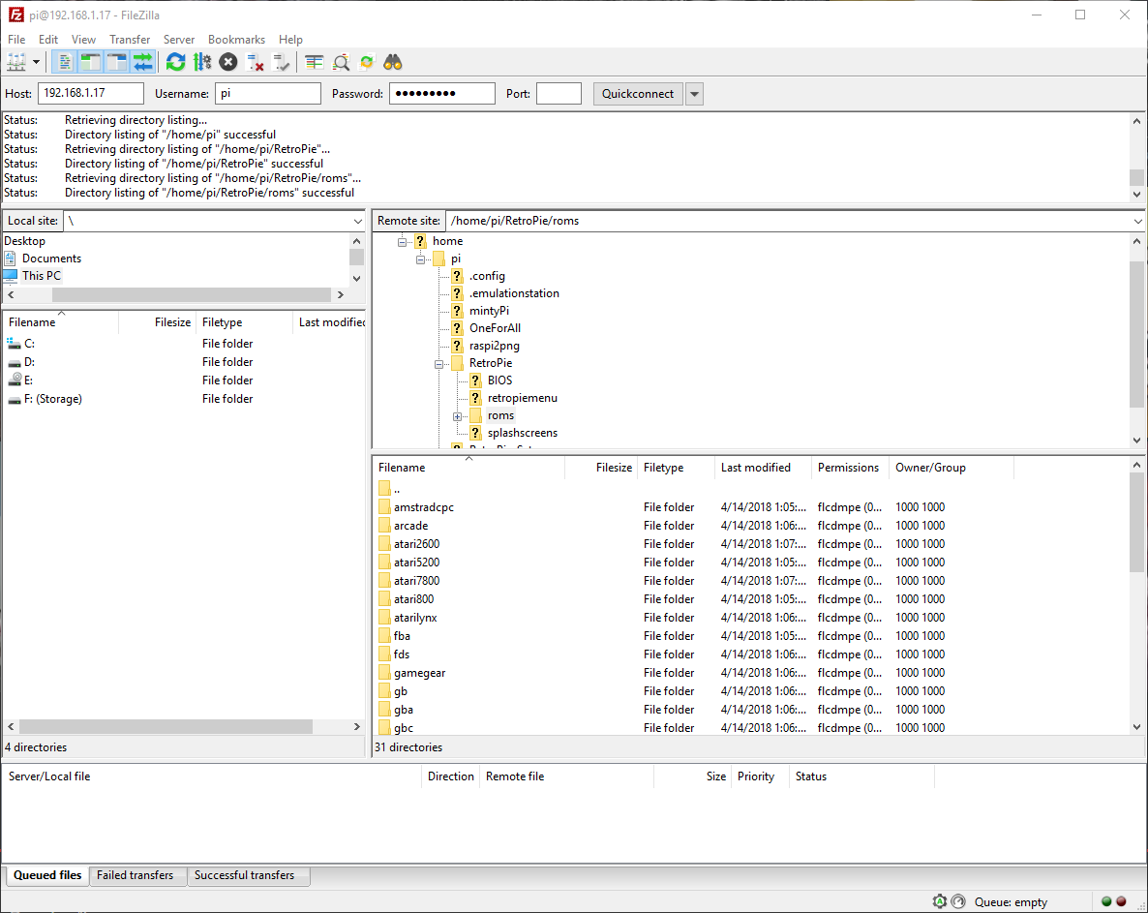Select the C: drive in the local list

point(29,344)
